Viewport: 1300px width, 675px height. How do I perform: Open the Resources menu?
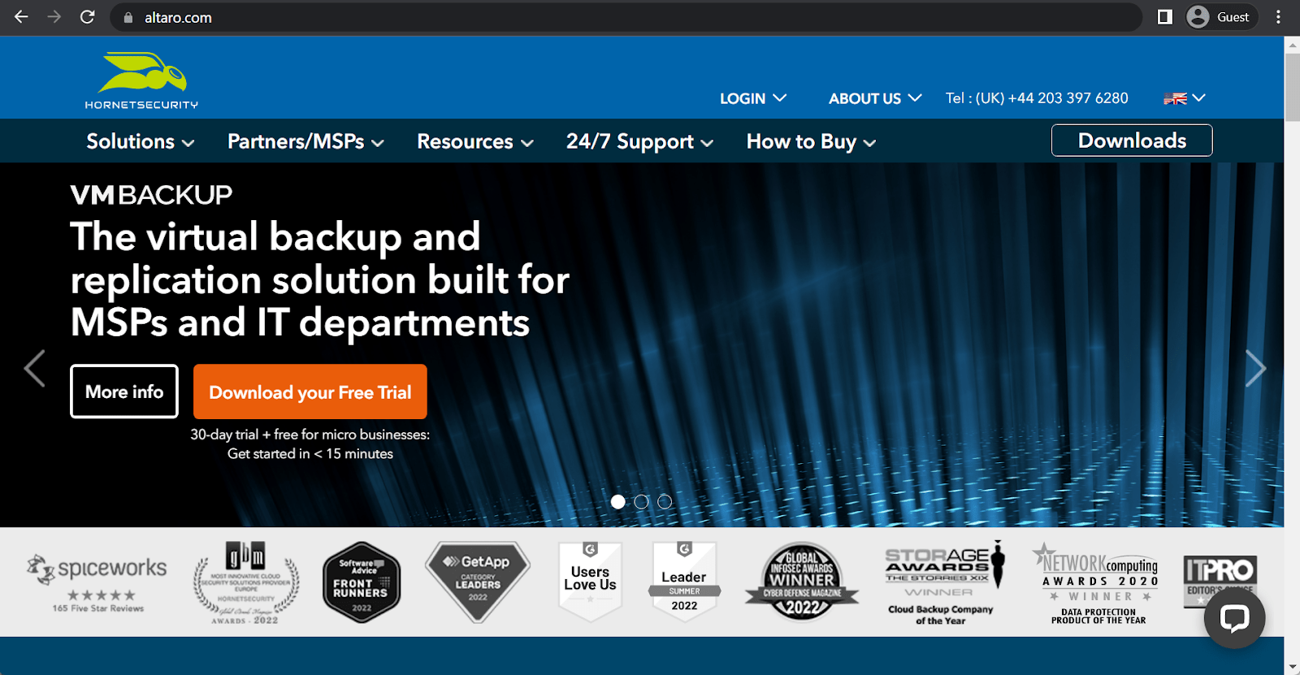pos(474,141)
